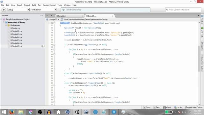Open the Help menu
Image resolution: width=204 pixels, height=115 pixels.
click(74, 5)
